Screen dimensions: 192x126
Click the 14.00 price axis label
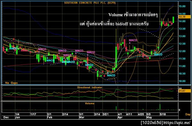182,21
